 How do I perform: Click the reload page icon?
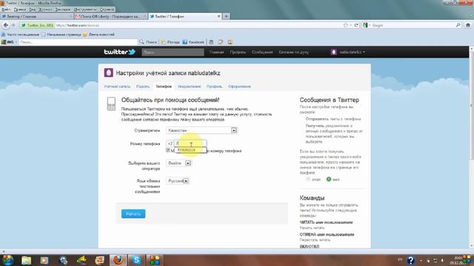[356, 25]
